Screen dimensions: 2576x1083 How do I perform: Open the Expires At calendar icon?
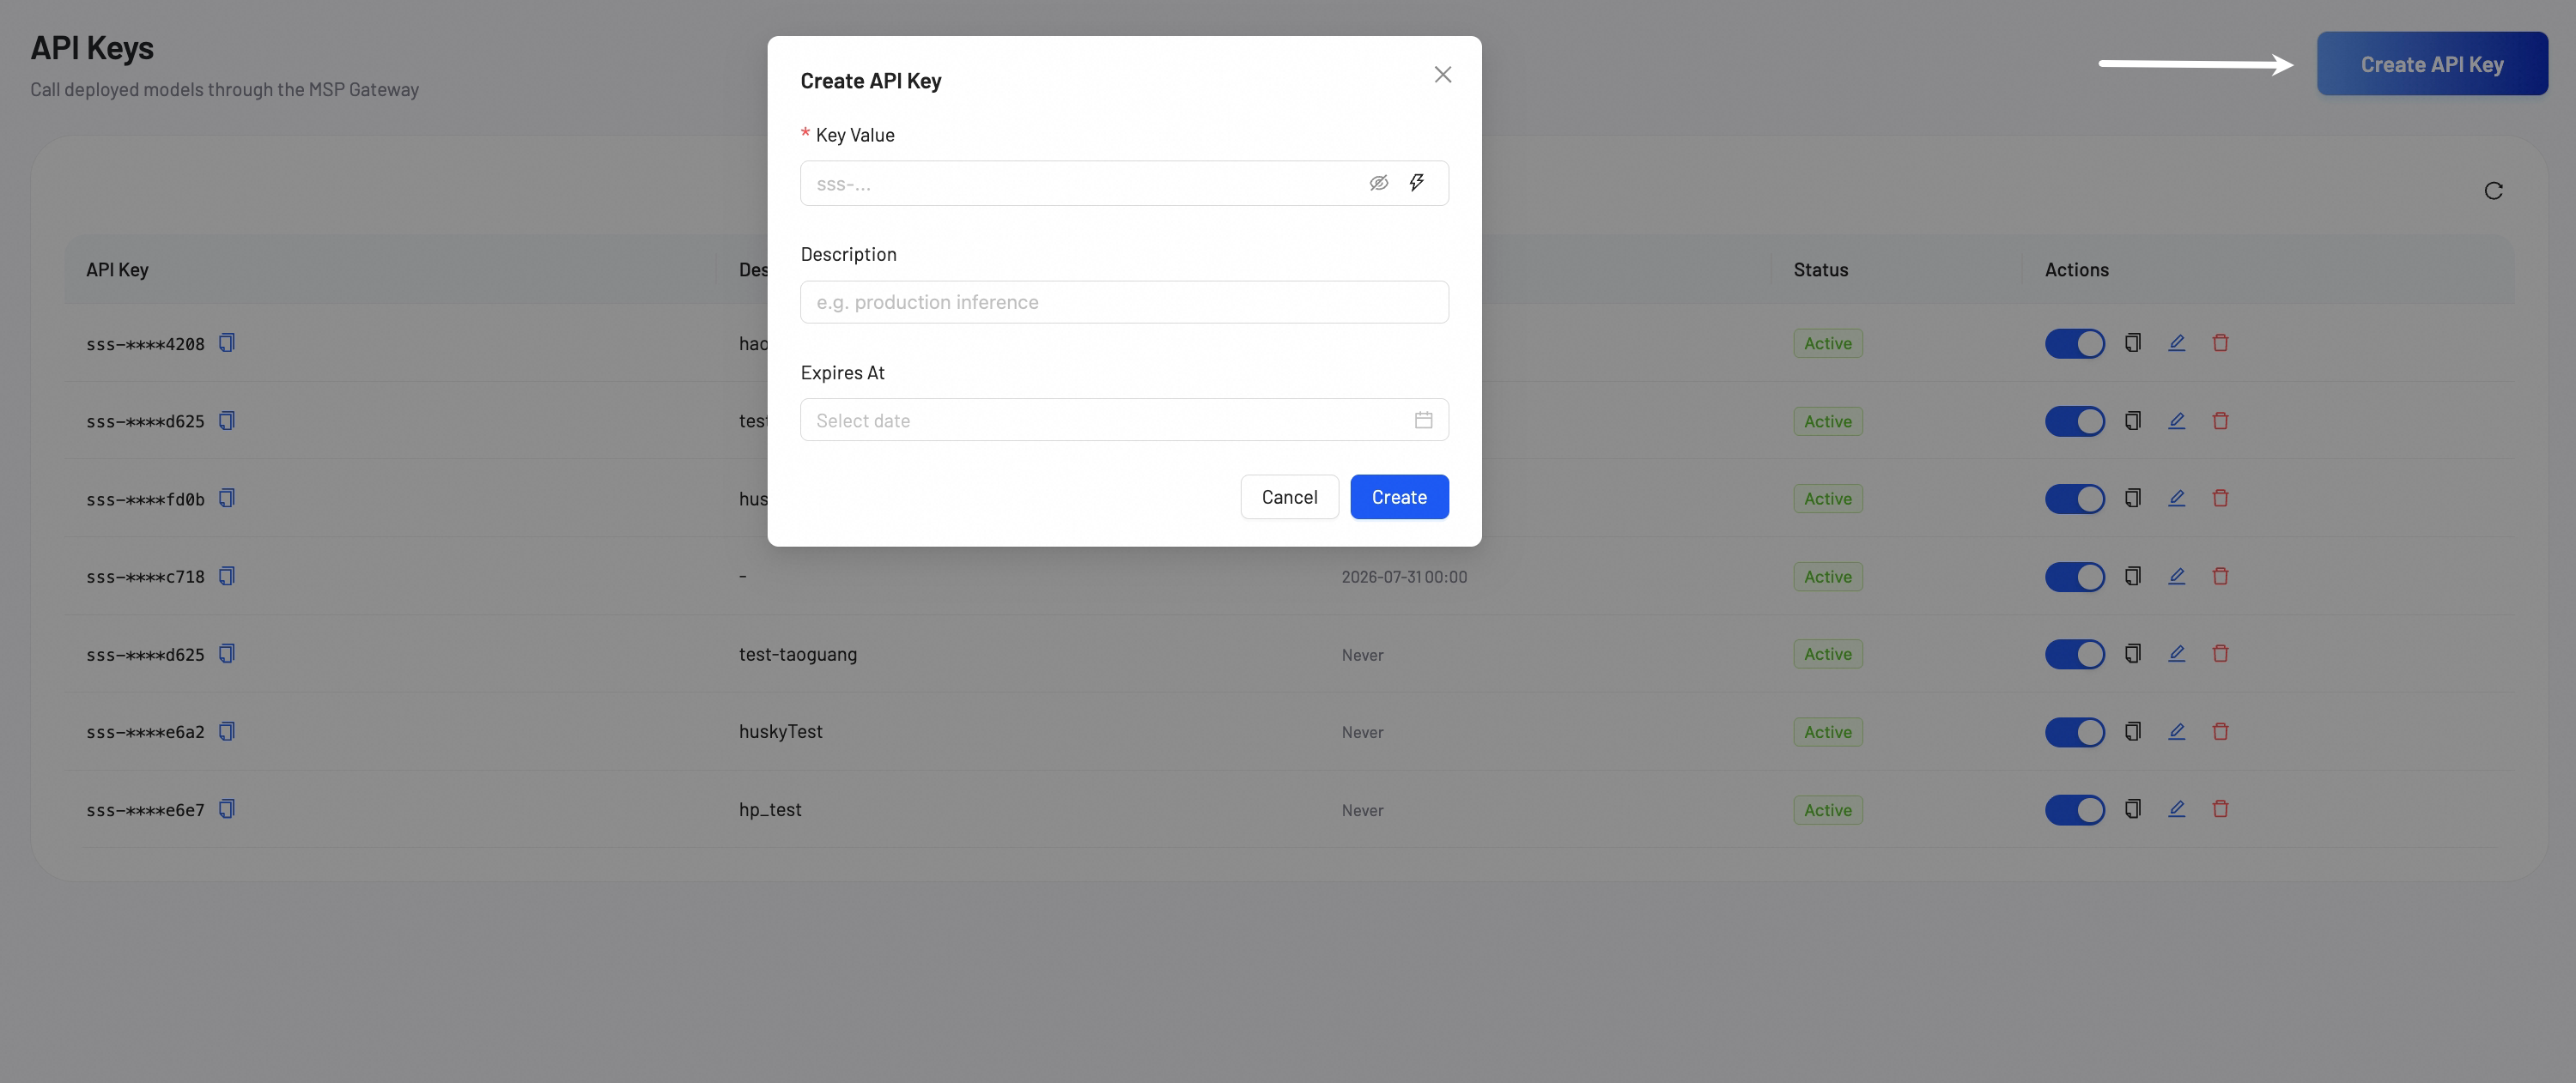coord(1423,420)
